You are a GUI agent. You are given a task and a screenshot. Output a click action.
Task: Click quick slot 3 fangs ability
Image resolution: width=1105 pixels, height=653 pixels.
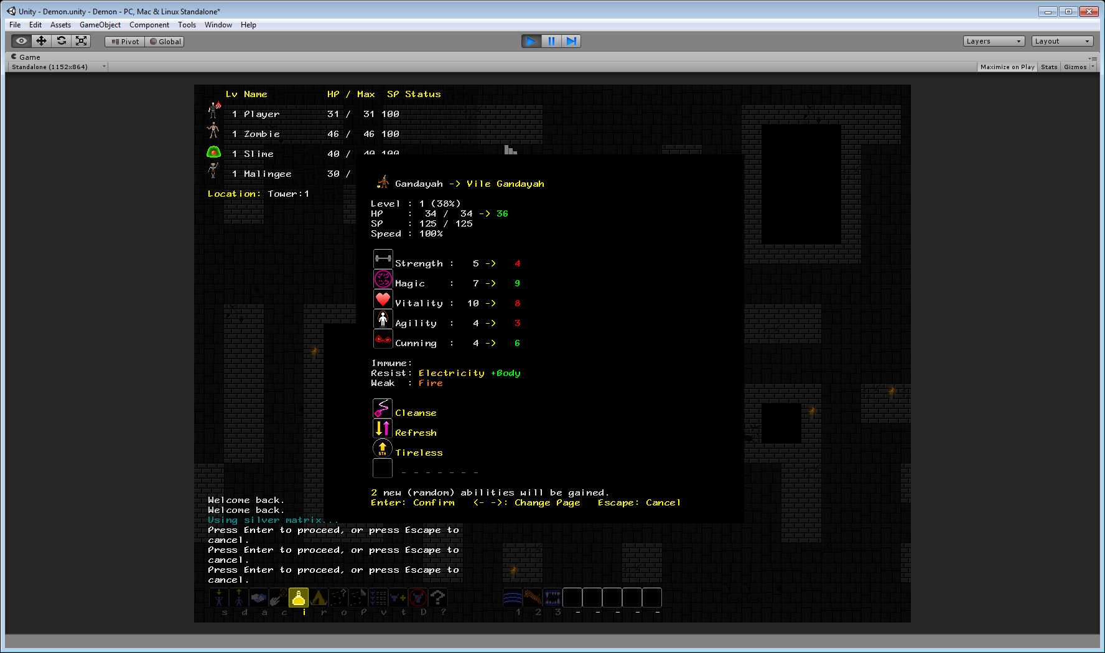point(552,598)
